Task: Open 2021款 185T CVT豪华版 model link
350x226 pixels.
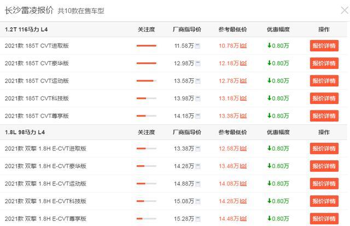Action: [37, 63]
